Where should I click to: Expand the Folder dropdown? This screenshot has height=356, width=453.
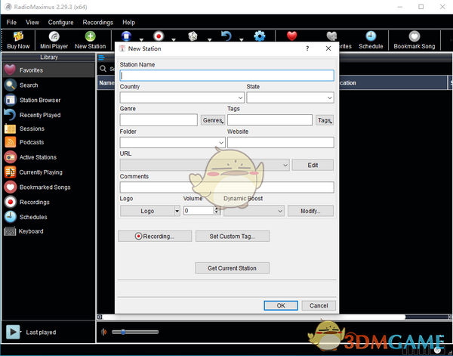221,143
